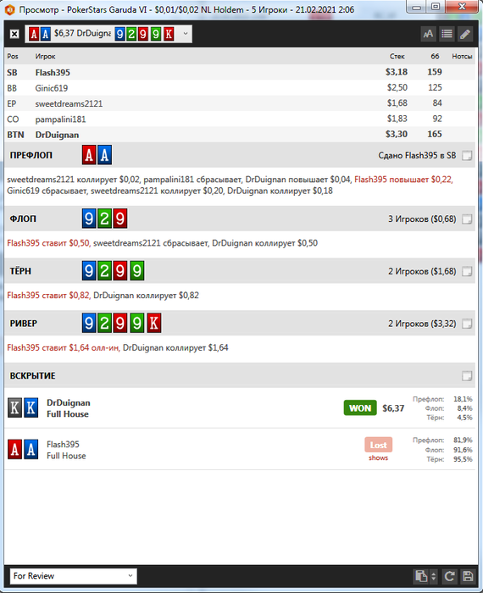Viewport: 483px width, 593px height.
Task: Click the Pos column header
Action: (x=13, y=57)
